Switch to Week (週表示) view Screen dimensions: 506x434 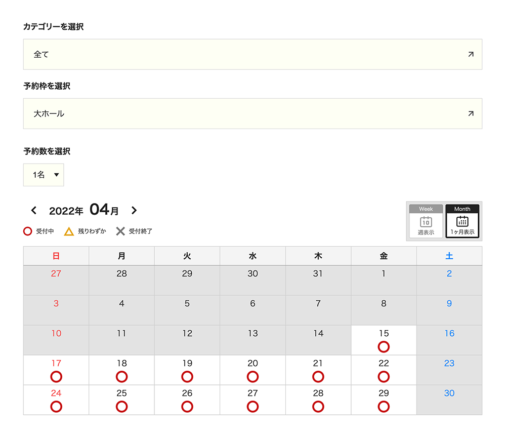(x=426, y=221)
